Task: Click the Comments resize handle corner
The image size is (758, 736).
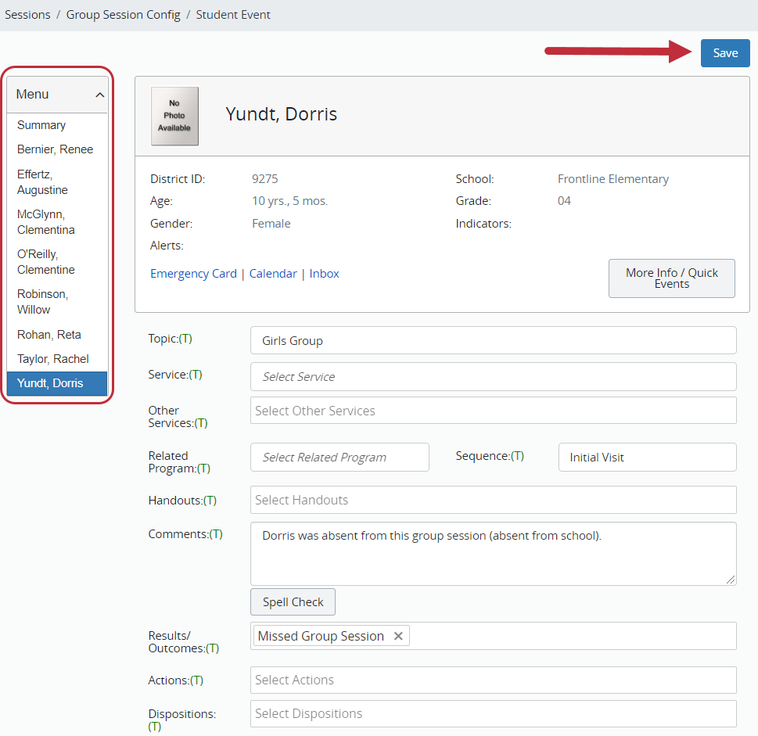Action: (x=731, y=580)
